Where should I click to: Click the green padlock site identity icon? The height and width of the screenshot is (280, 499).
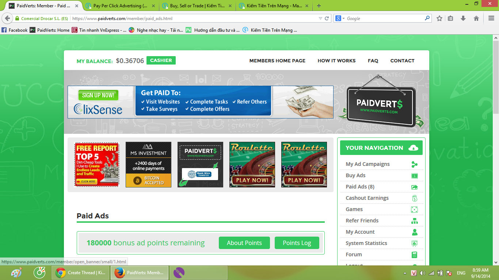pyautogui.click(x=17, y=18)
